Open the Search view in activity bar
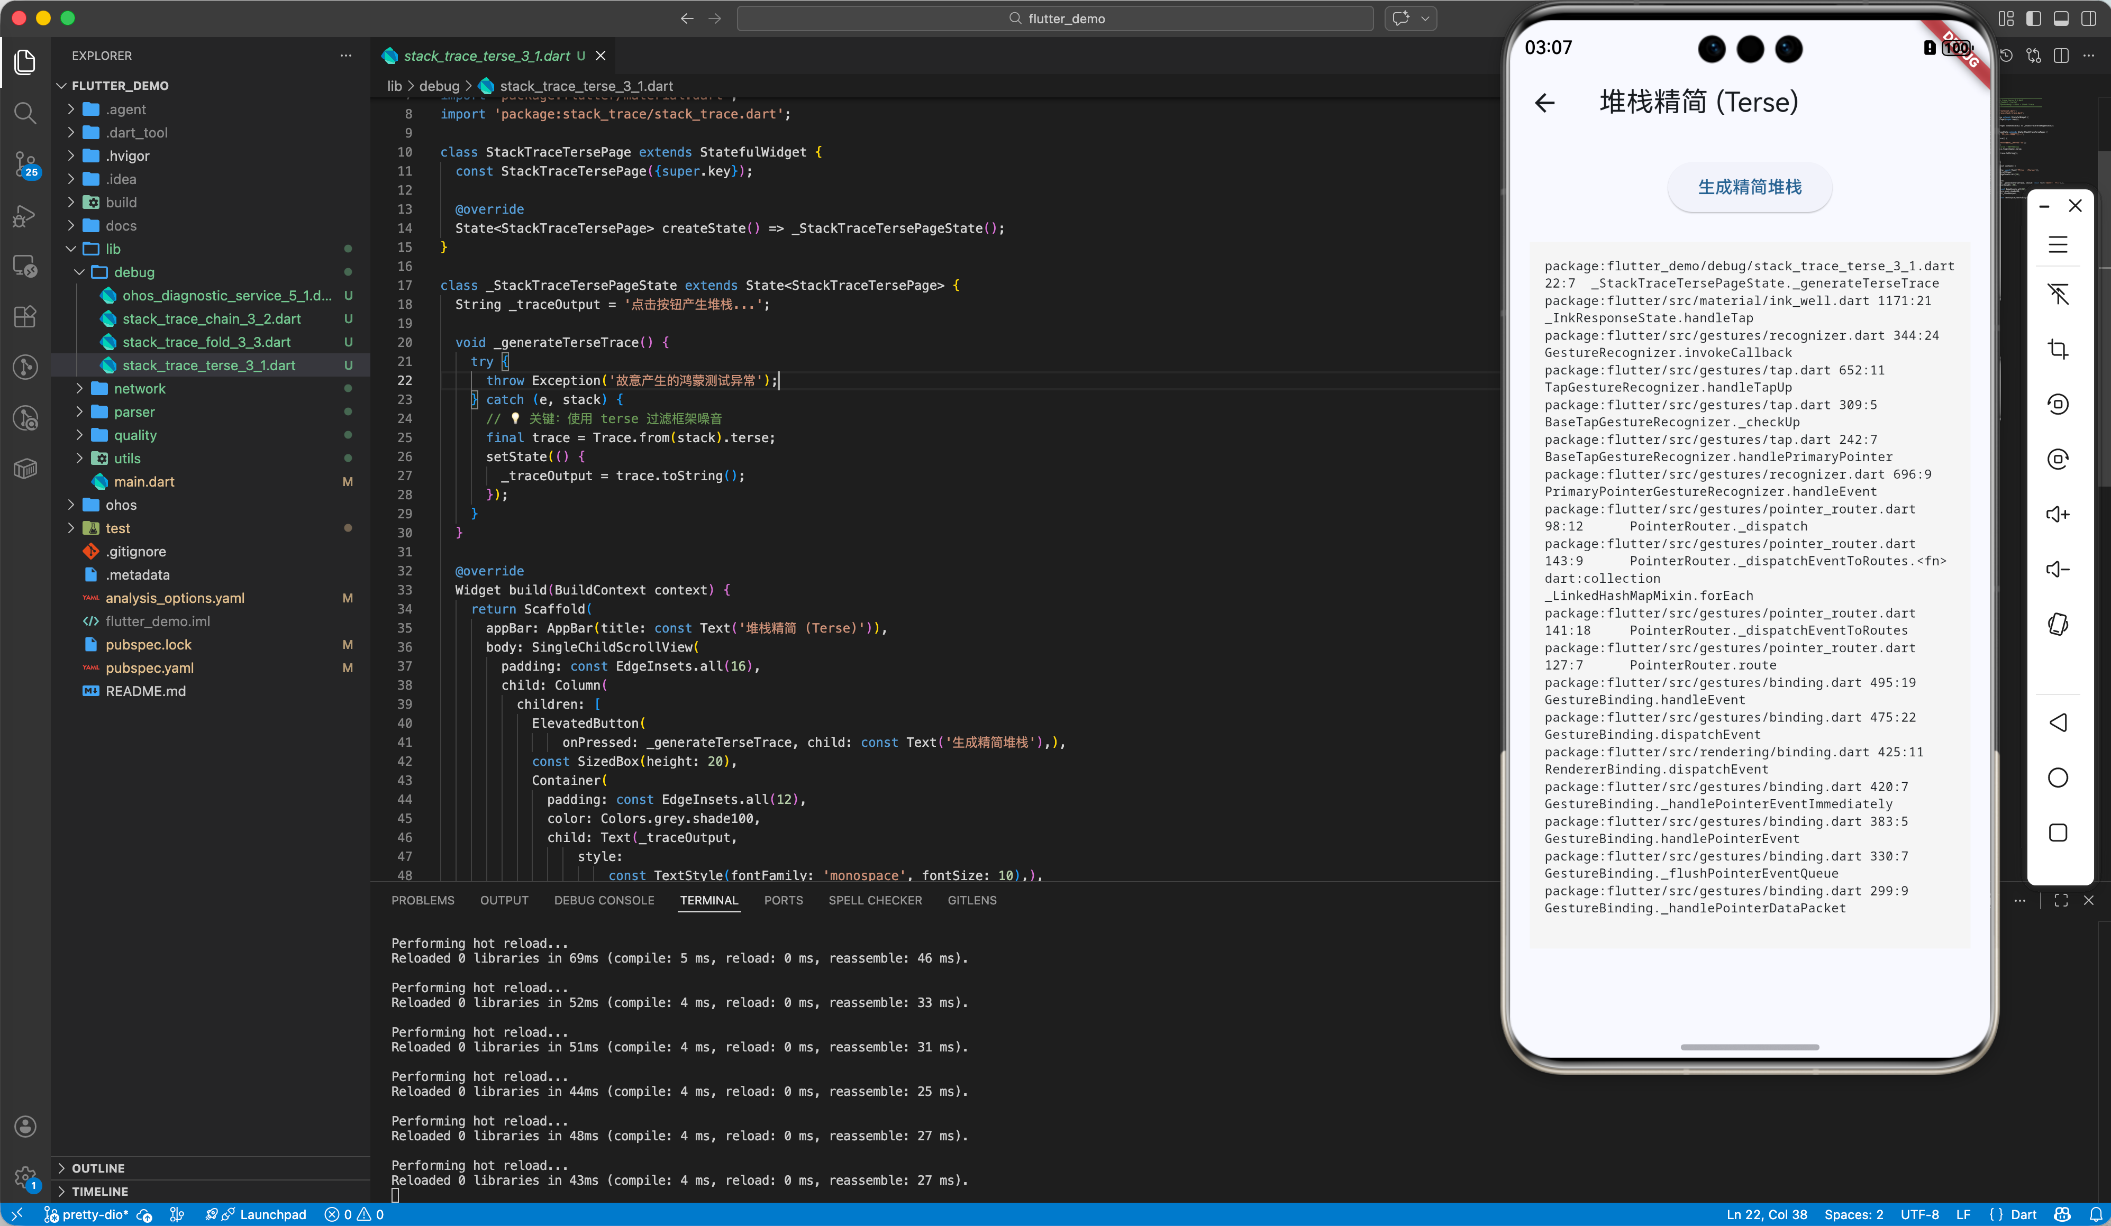 (25, 112)
